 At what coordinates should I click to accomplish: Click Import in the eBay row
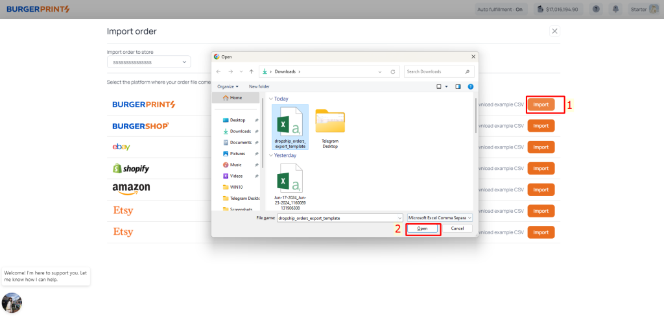[x=541, y=147]
